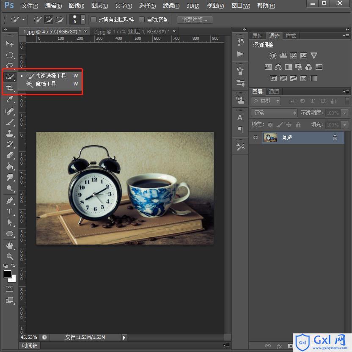Select the Brush tool

tap(10, 122)
